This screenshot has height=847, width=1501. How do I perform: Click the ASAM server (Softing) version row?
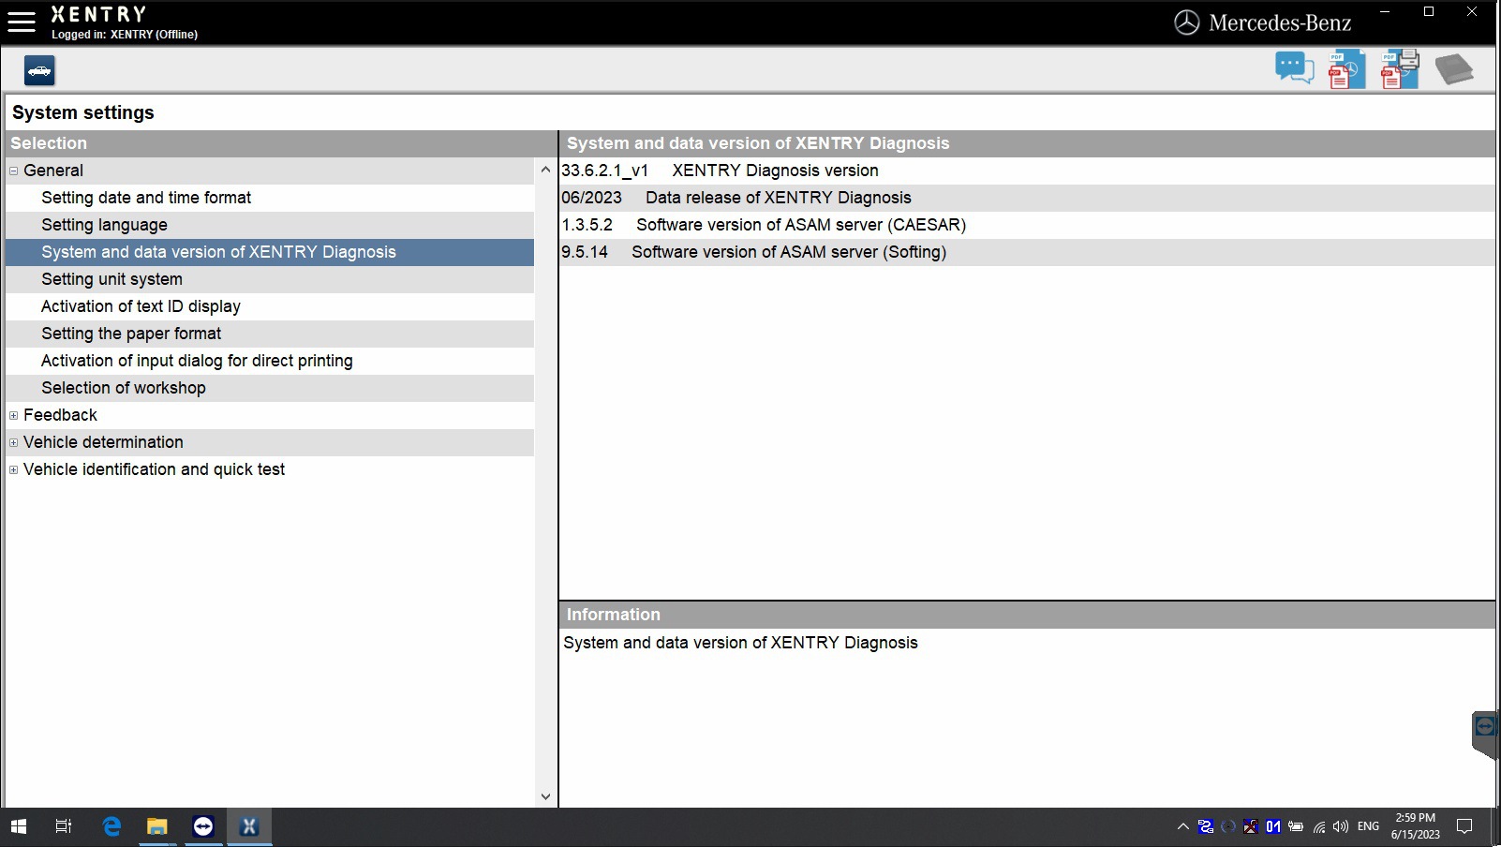(x=1027, y=252)
